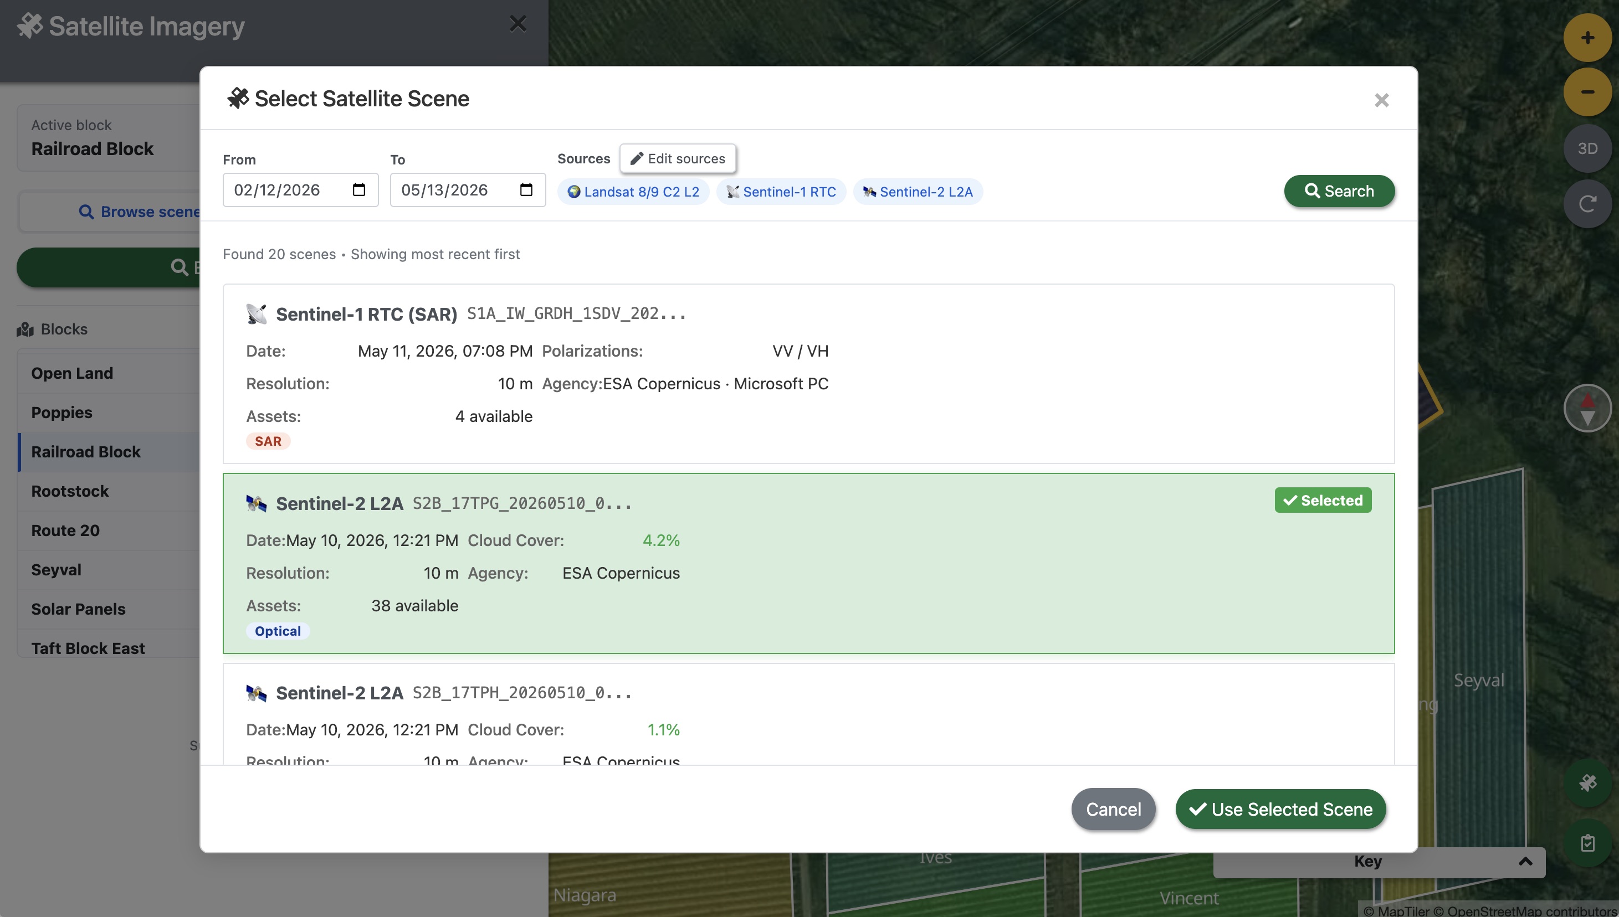
Task: Click the SAR tag badge
Action: pos(268,441)
